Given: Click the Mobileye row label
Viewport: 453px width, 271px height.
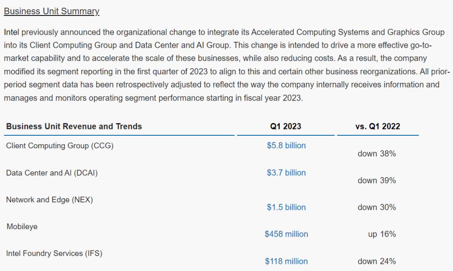Looking at the screenshot, I should pyautogui.click(x=22, y=227).
